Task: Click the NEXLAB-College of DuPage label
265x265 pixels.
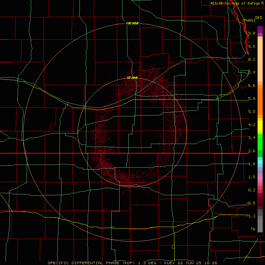Action: [x=235, y=3]
